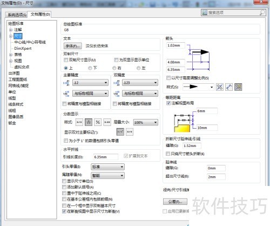The width and height of the screenshot is (270, 226).
Task: Select first fraction style icon
Action: click(79, 122)
